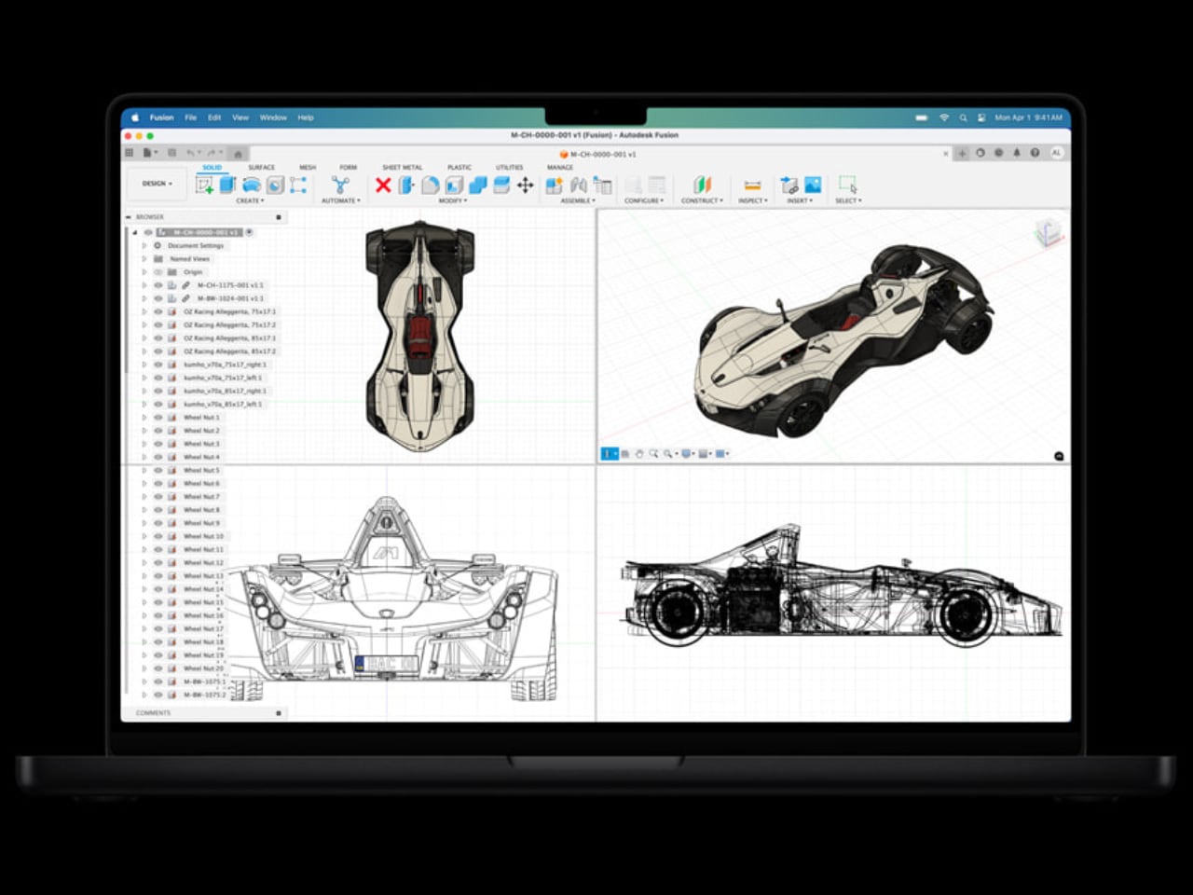
Task: Close the M-CH-0000-001 v1 document tab
Action: 946,154
